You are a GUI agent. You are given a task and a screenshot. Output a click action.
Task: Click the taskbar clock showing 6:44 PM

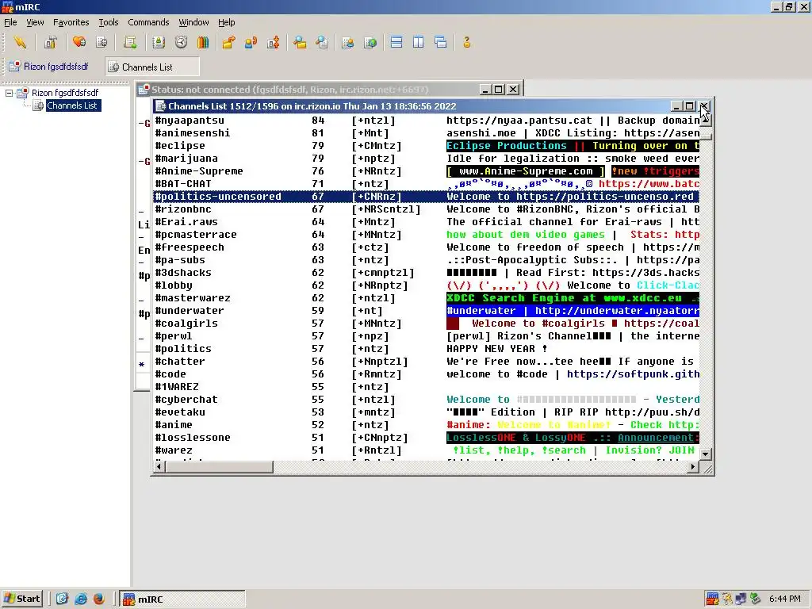[784, 599]
